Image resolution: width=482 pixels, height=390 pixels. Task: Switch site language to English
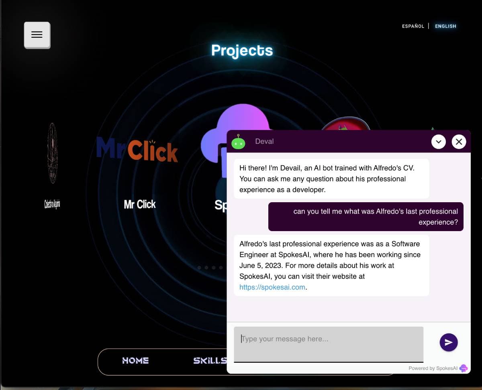pos(445,26)
